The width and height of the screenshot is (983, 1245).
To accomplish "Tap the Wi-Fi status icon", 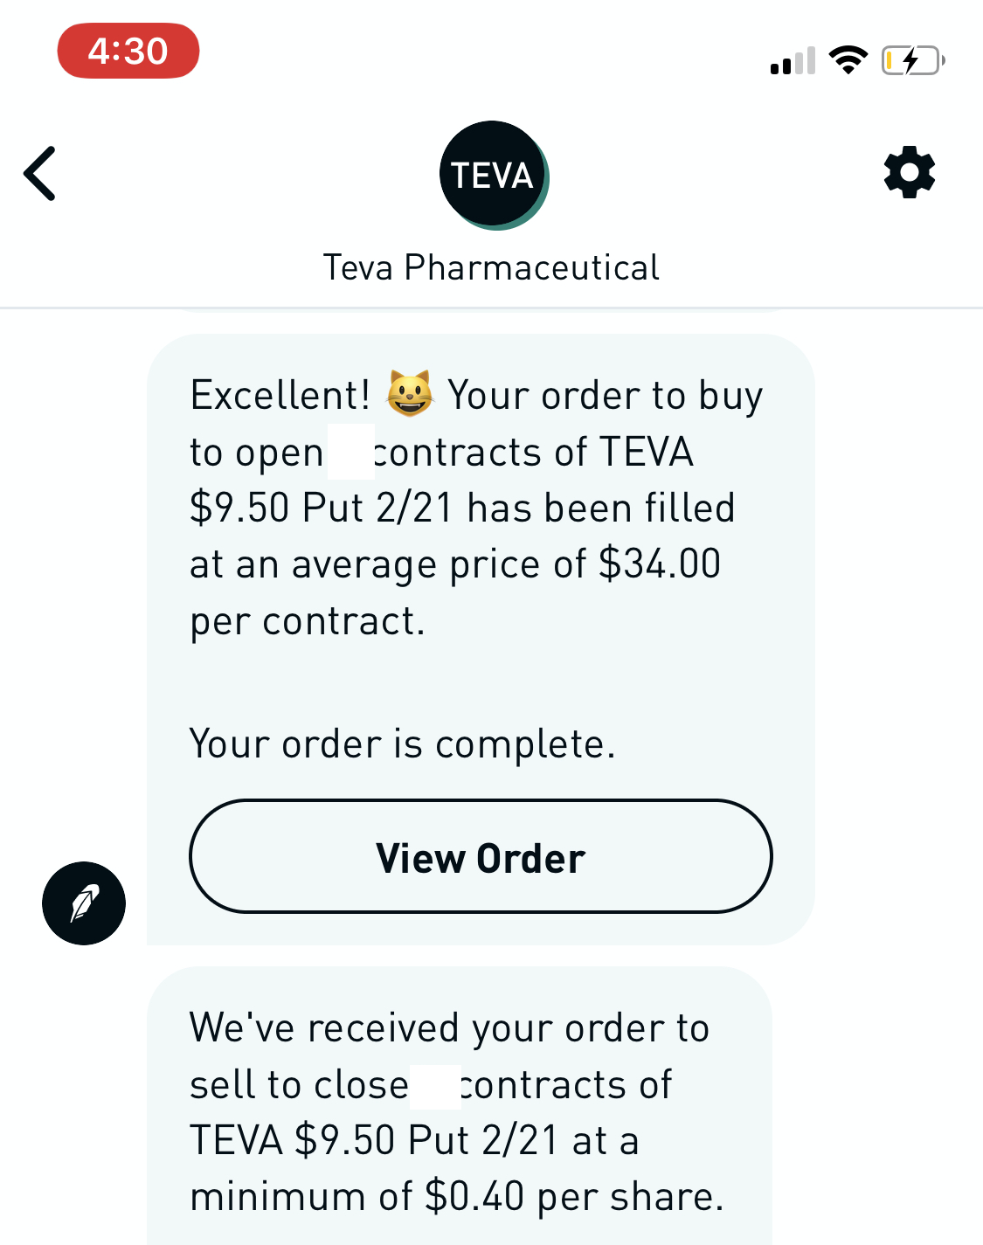I will (x=848, y=60).
